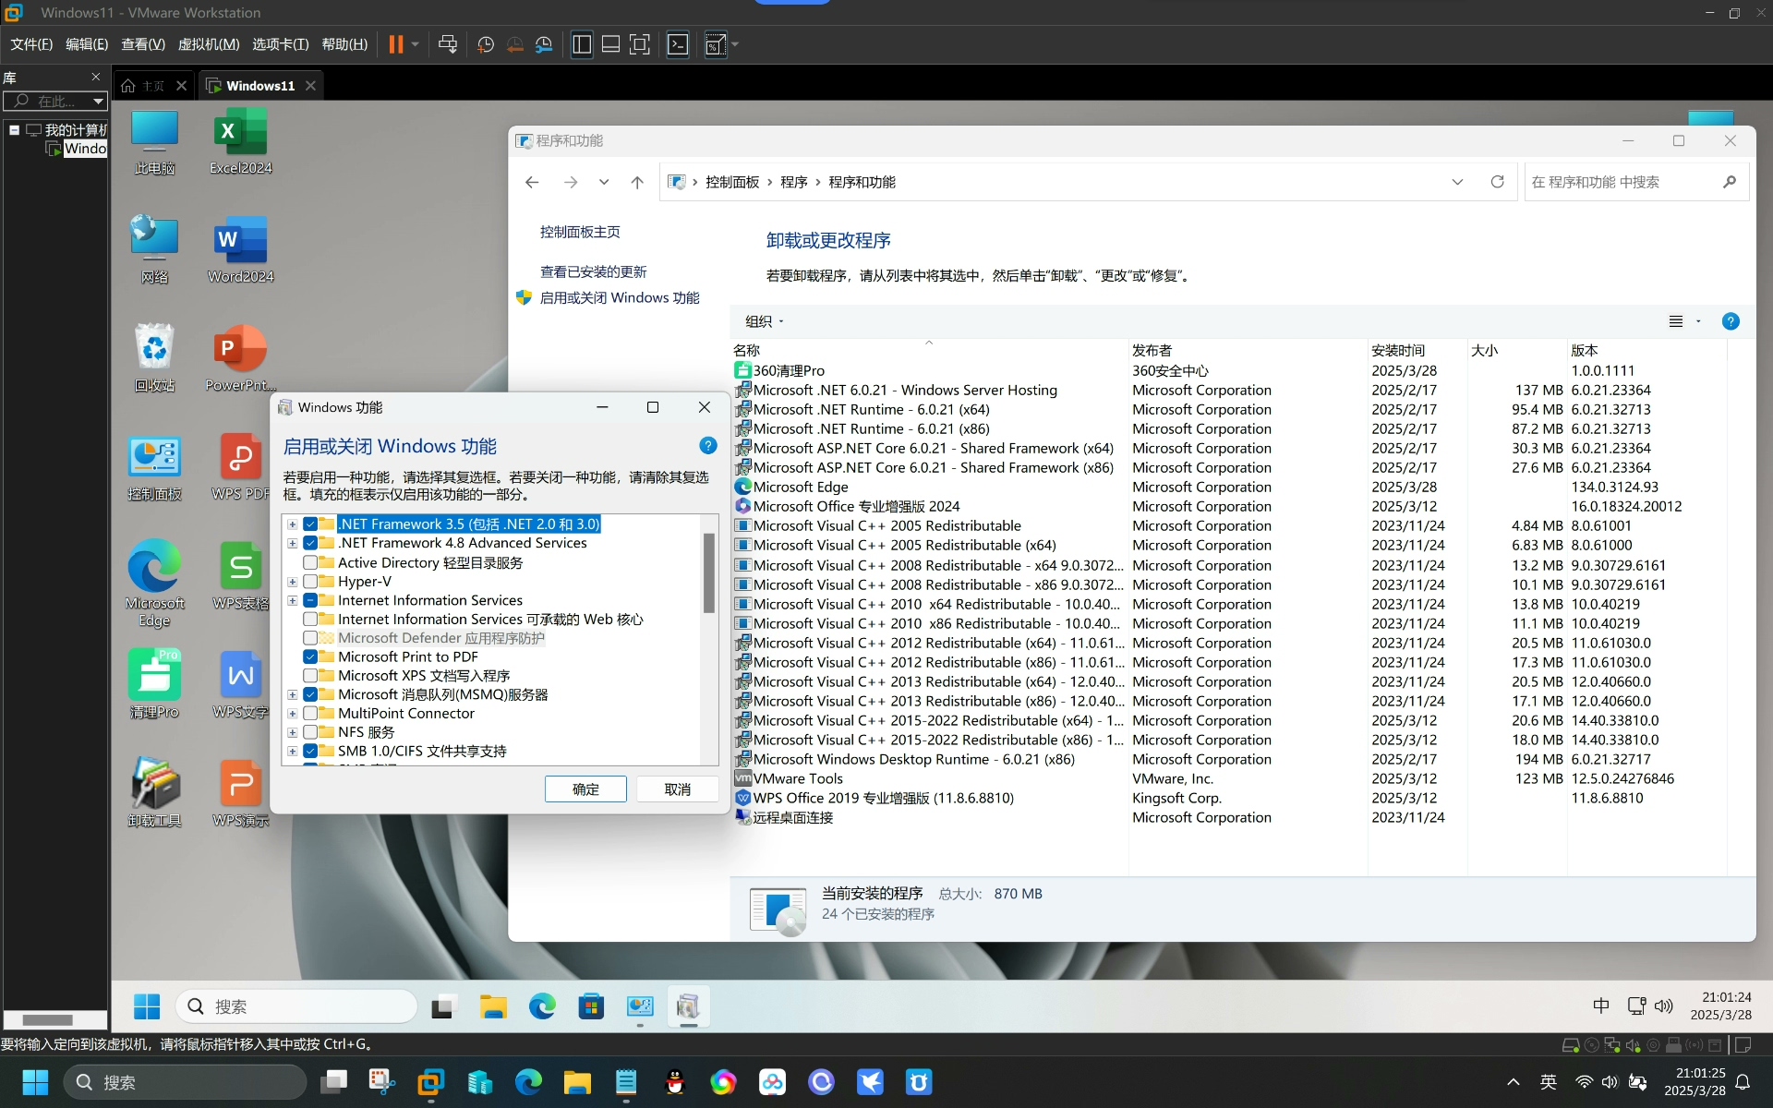1773x1108 pixels.
Task: Click the refresh button in address bar
Action: (1497, 182)
